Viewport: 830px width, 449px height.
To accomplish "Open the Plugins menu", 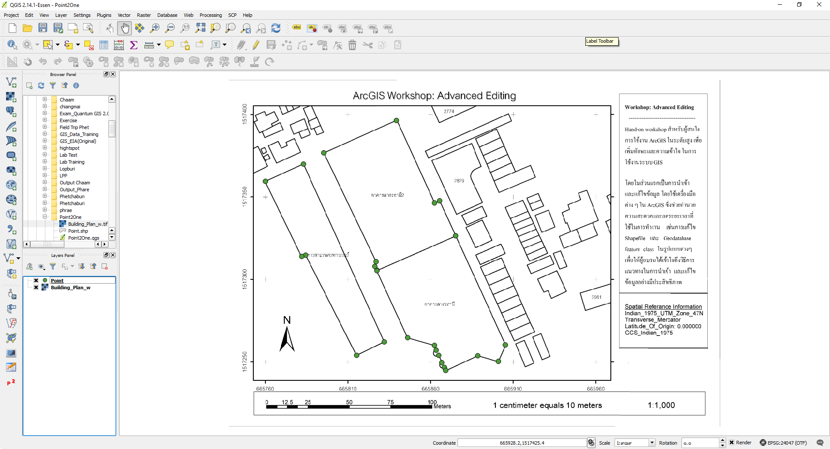I will (x=104, y=15).
